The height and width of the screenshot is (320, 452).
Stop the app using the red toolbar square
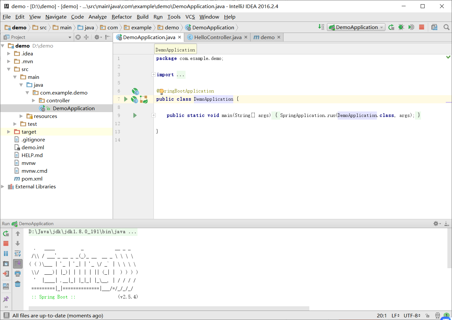[422, 27]
